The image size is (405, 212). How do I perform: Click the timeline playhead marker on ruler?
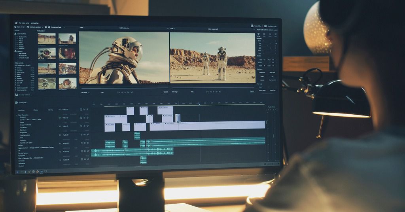pos(199,104)
